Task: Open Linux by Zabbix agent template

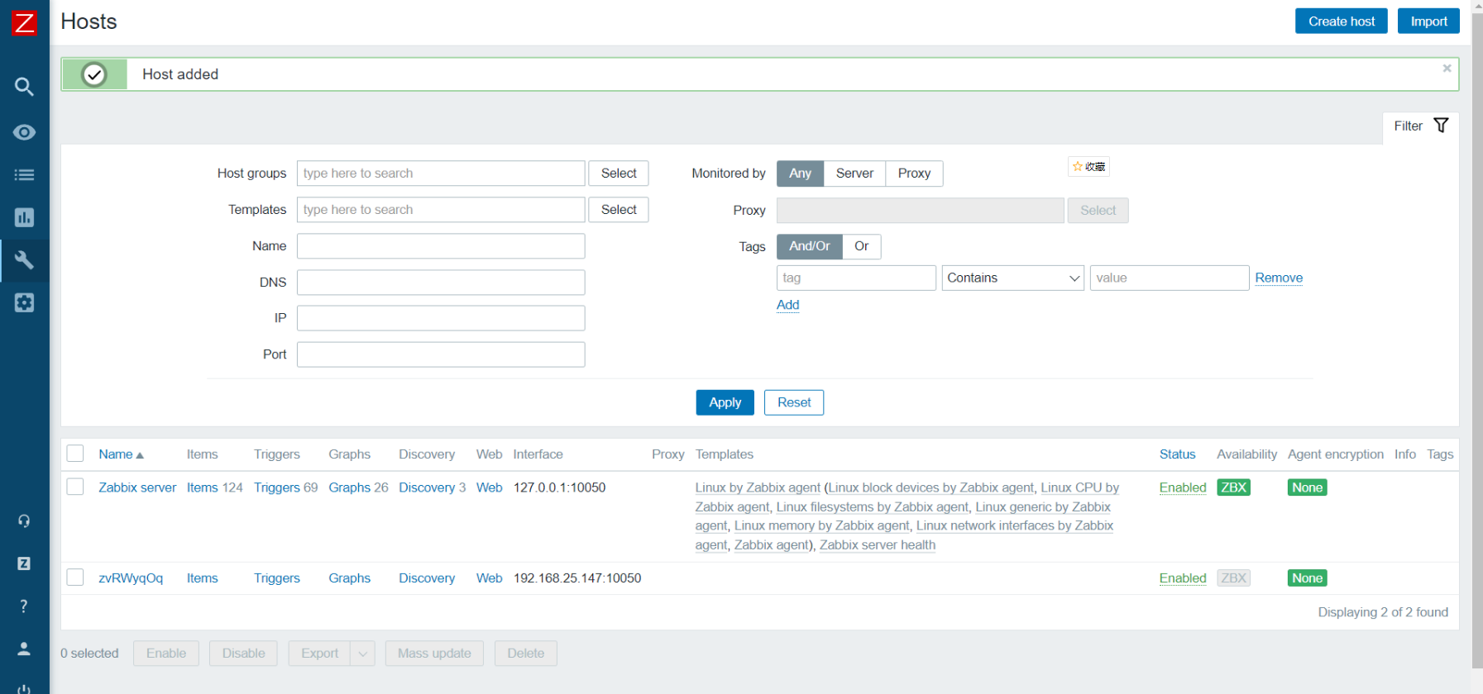Action: click(x=758, y=487)
